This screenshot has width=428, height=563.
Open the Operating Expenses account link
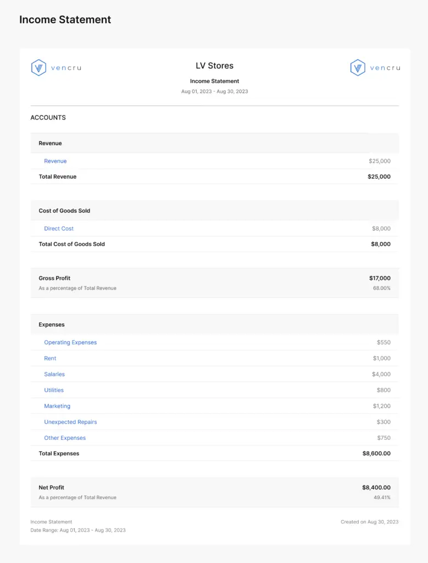pos(70,343)
